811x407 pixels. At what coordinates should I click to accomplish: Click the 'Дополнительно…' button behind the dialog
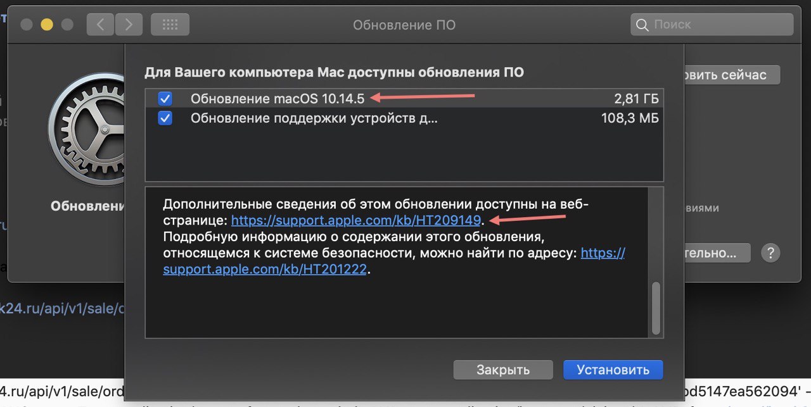click(x=717, y=253)
